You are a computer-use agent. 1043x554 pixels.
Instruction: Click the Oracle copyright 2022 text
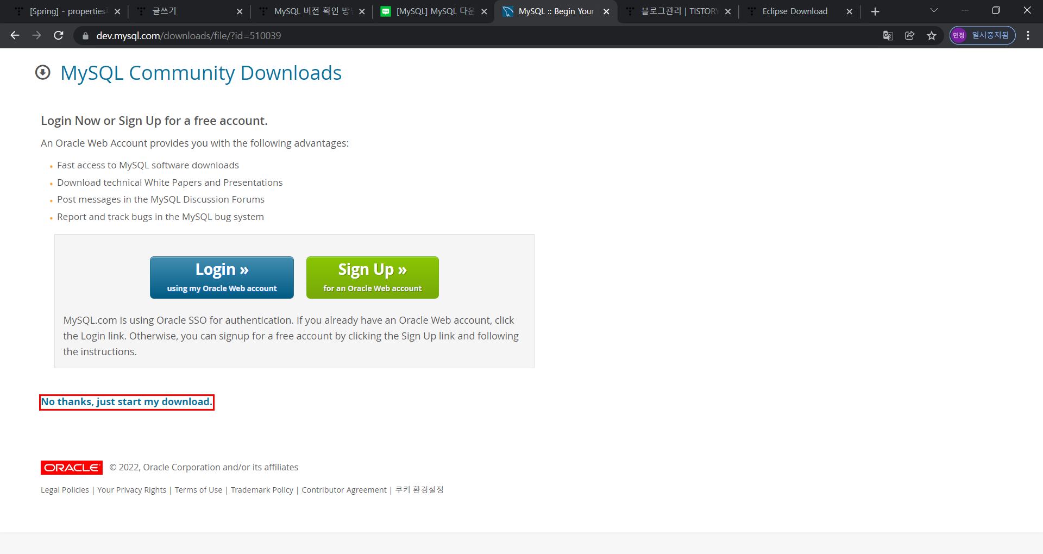click(204, 468)
